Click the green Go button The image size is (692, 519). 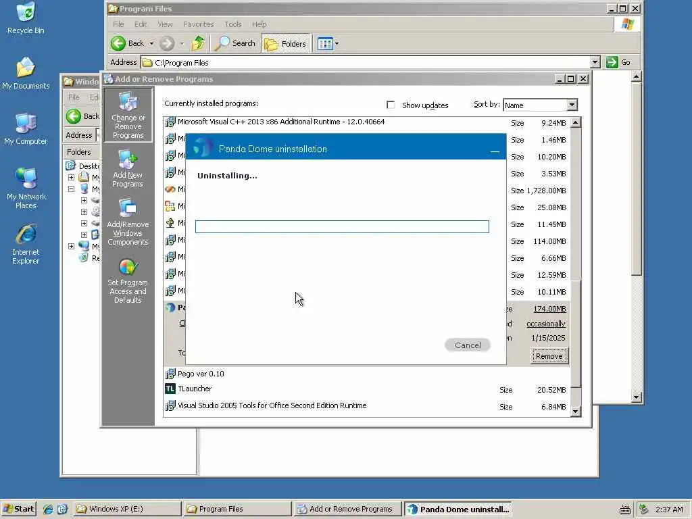pyautogui.click(x=618, y=62)
